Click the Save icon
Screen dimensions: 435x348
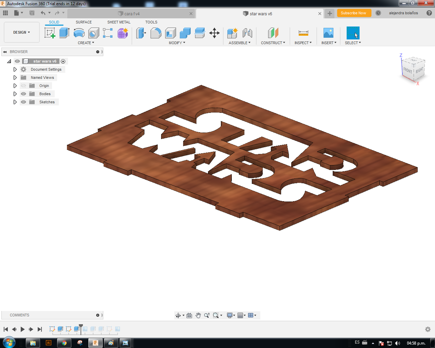(32, 13)
